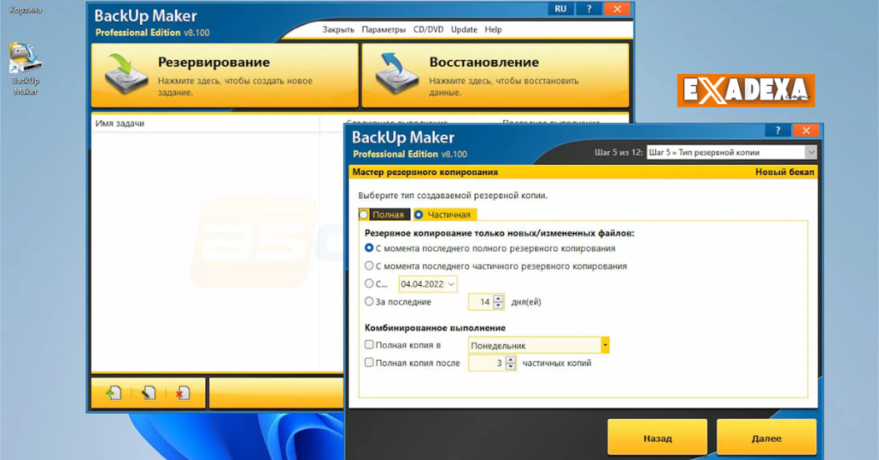
Task: Close the backup wizard dialog
Action: pos(806,130)
